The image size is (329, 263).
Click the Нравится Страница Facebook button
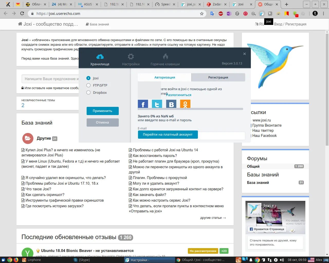267,229
